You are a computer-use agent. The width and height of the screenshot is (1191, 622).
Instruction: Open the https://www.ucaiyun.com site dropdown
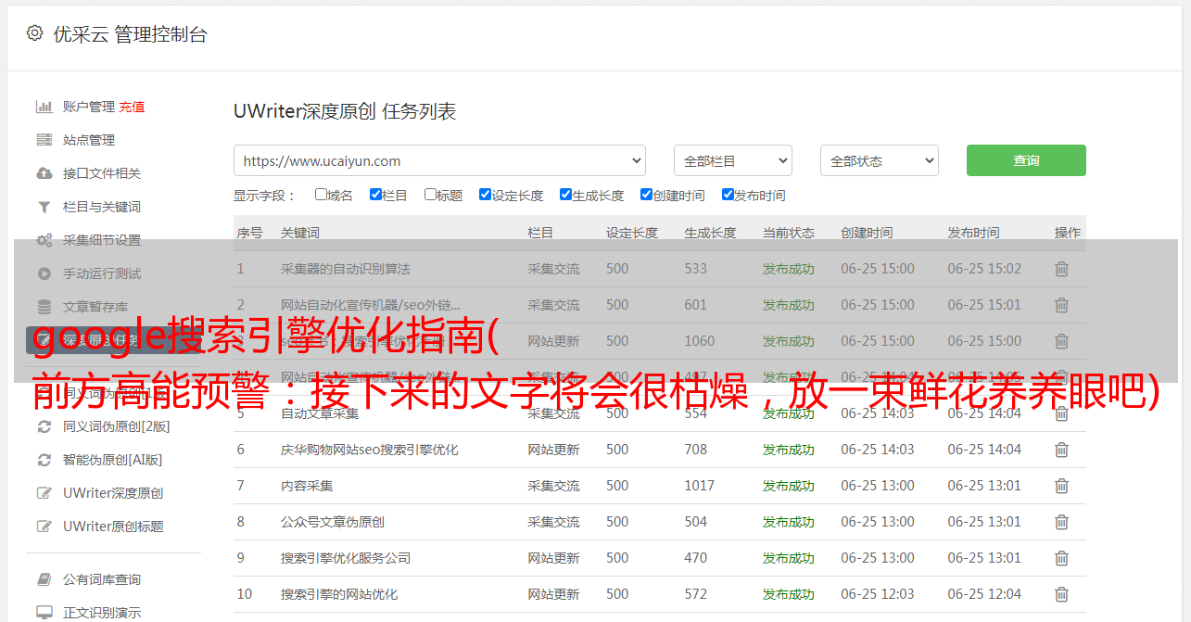439,160
